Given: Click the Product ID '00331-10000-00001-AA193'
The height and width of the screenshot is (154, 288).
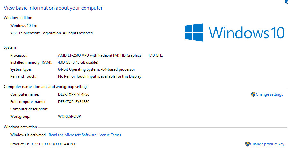Looking at the screenshot, I should (x=53, y=144).
